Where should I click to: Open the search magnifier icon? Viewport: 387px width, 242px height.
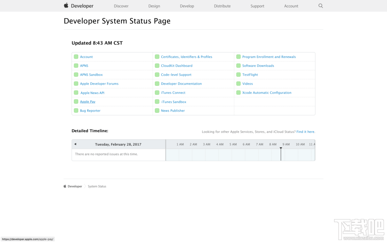320,6
